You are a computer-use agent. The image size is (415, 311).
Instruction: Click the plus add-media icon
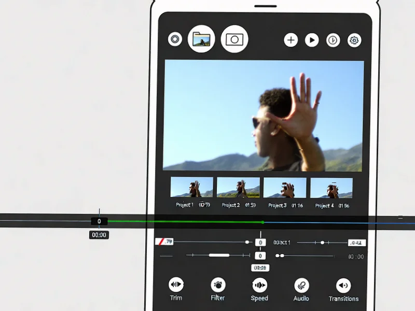[291, 40]
